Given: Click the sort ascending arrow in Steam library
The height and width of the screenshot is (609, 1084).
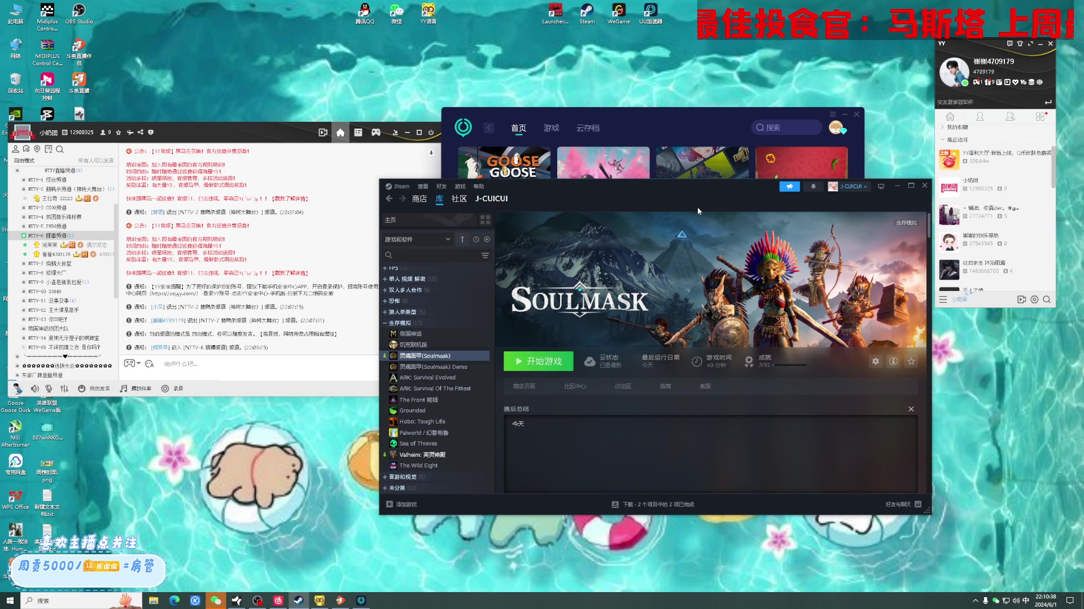Looking at the screenshot, I should tap(462, 240).
